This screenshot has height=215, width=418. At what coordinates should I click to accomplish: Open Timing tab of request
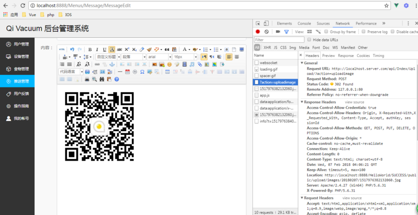pyautogui.click(x=378, y=56)
